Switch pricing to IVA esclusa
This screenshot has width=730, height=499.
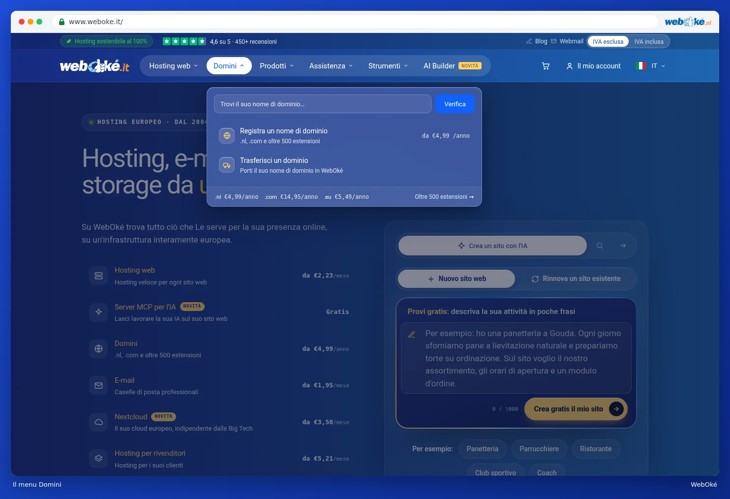[608, 41]
